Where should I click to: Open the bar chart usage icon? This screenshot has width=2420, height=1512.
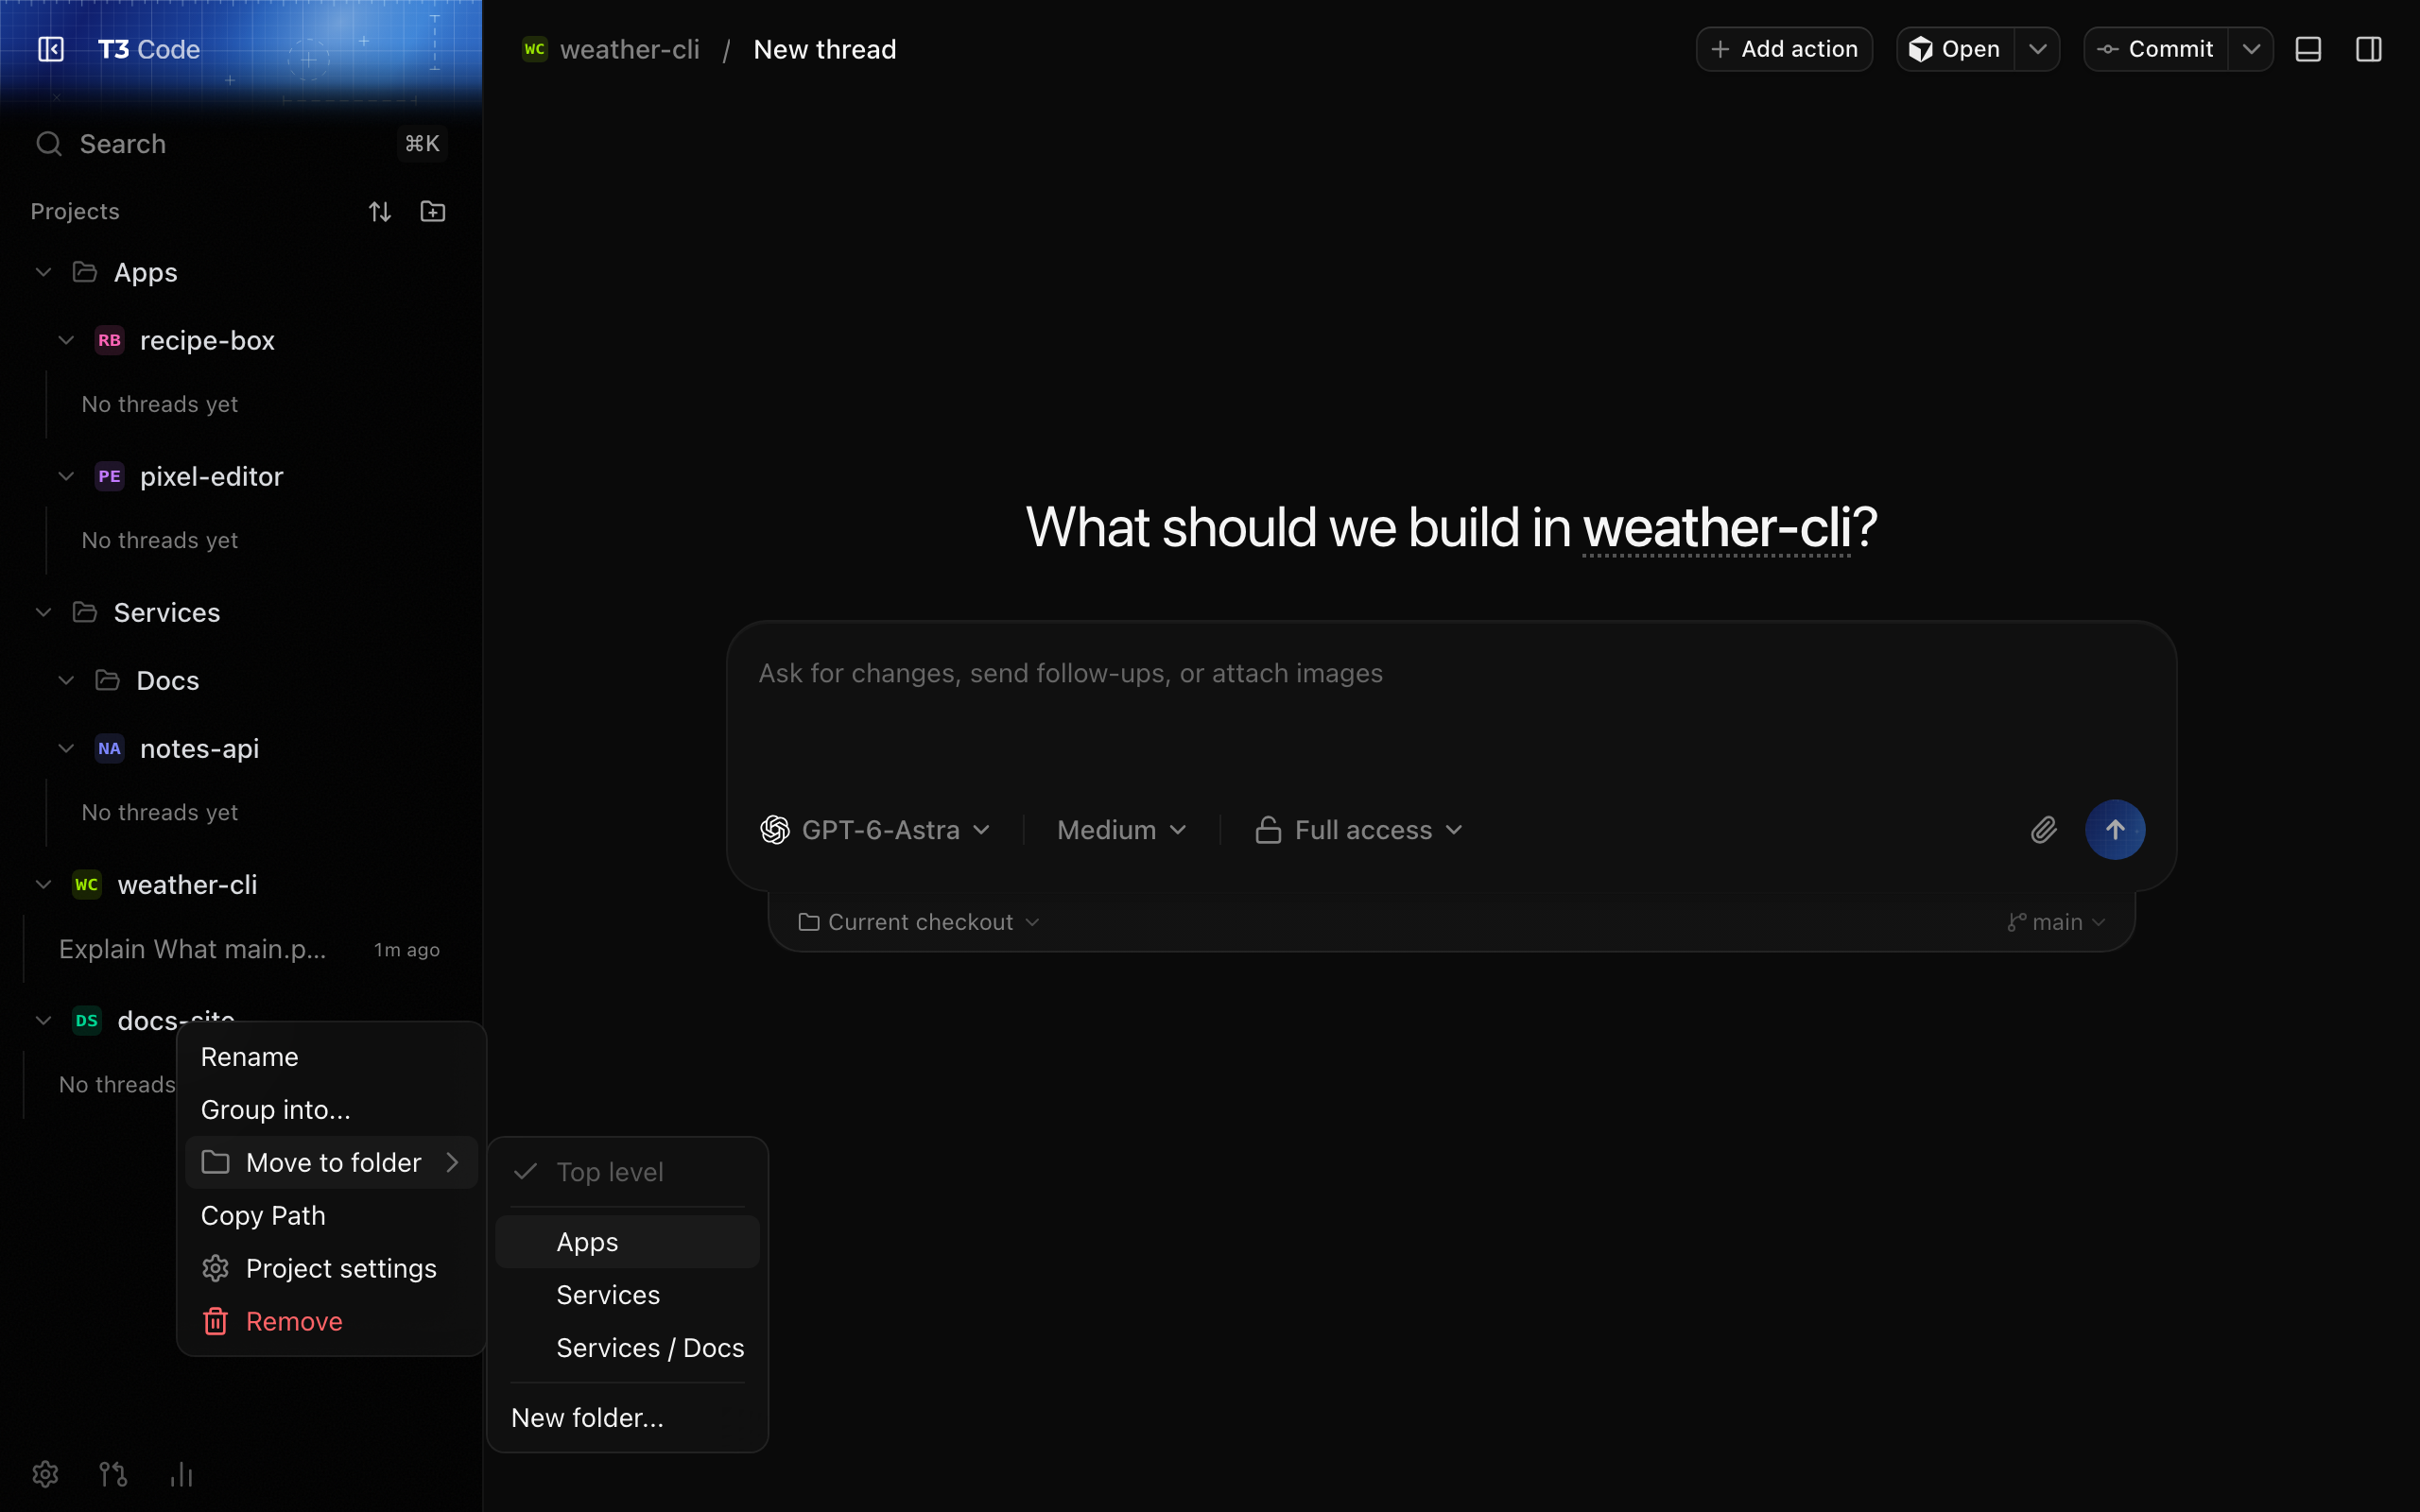181,1474
